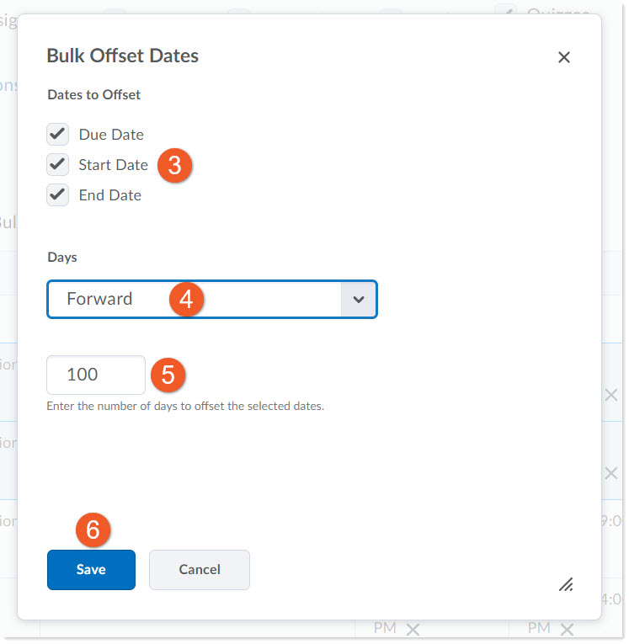Uncheck the Due Date checkbox

tap(58, 135)
